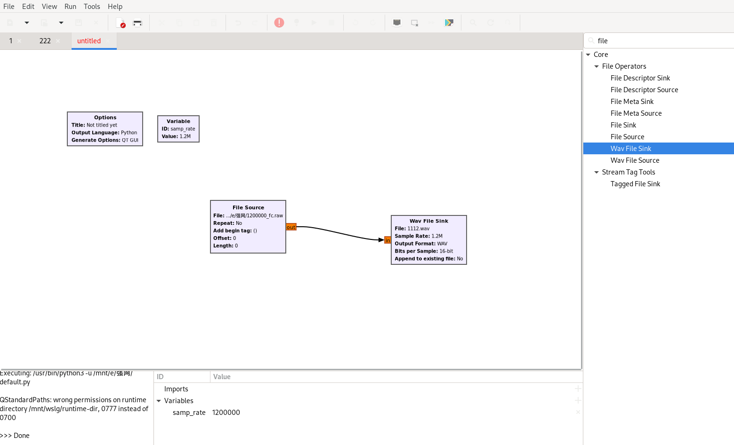Image resolution: width=734 pixels, height=445 pixels.
Task: Open the New flowgraph dropdown arrow
Action: pyautogui.click(x=27, y=23)
